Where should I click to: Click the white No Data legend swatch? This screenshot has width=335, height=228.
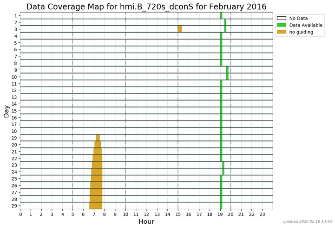tap(282, 18)
